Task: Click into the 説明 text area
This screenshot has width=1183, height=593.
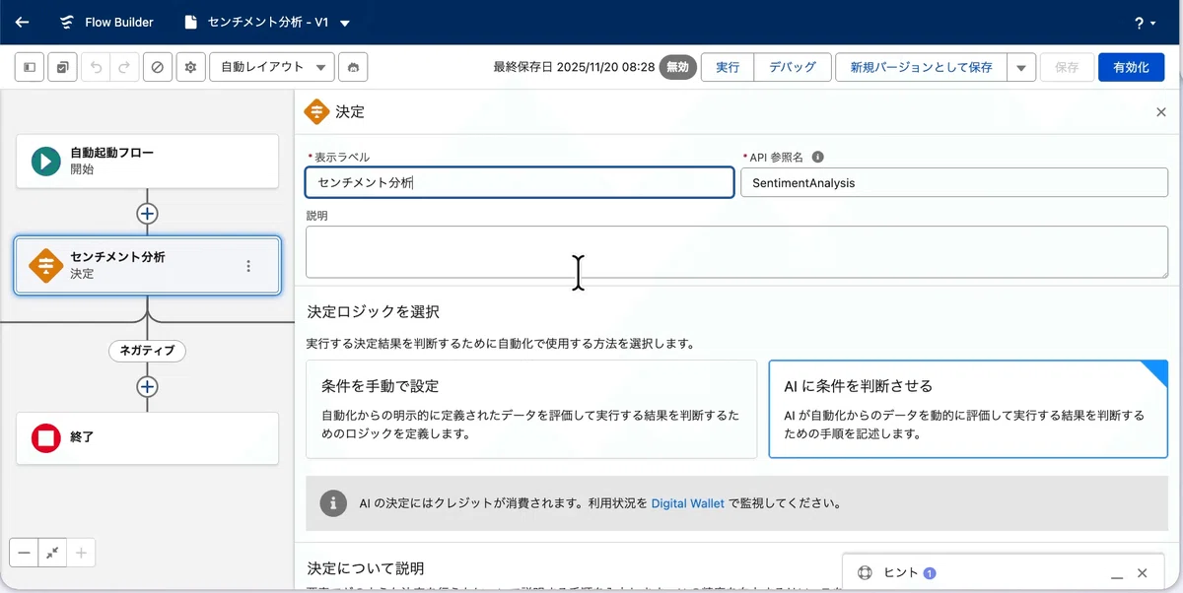Action: coord(736,251)
